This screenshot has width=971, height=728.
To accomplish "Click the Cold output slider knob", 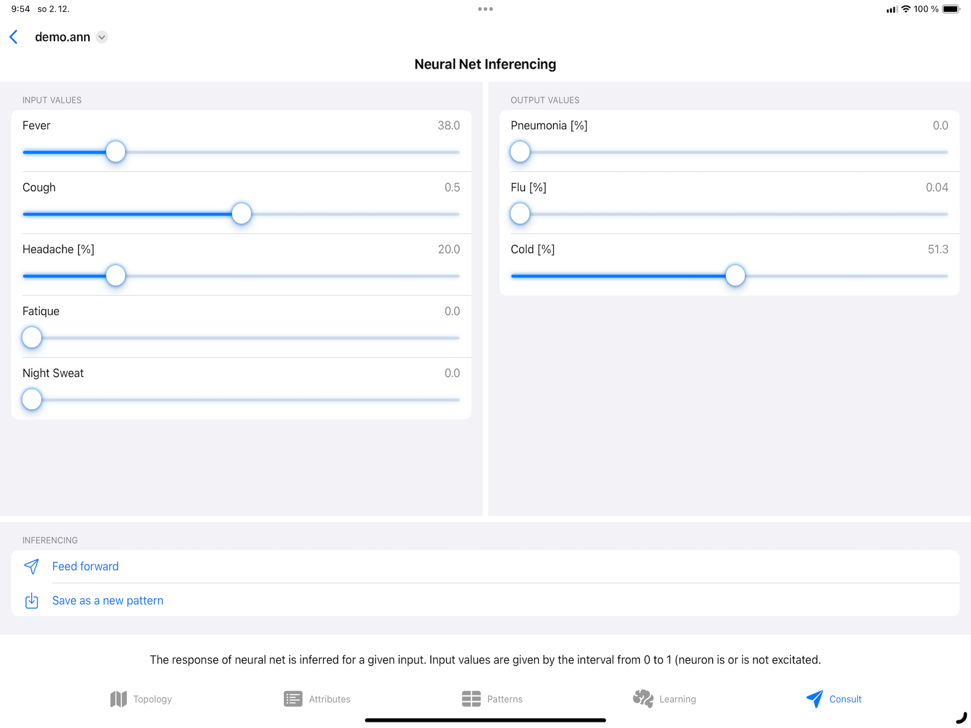I will (735, 276).
